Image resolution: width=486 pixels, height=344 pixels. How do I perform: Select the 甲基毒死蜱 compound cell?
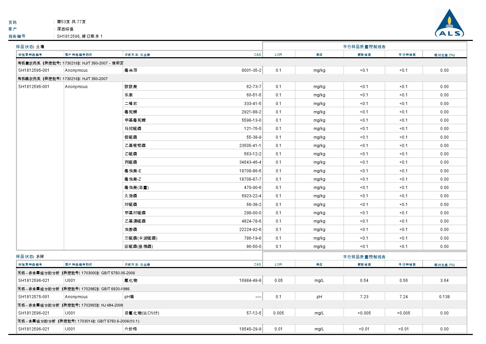pos(135,120)
